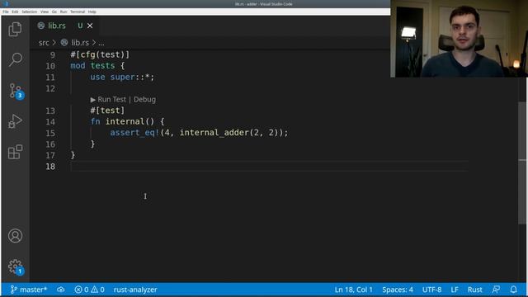Image resolution: width=528 pixels, height=297 pixels.
Task: Click the src breadcrumb segment
Action: tap(44, 43)
